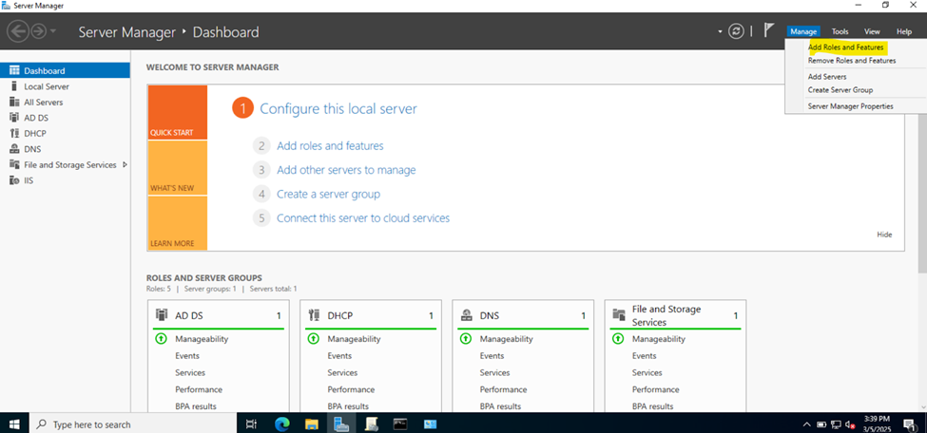The height and width of the screenshot is (433, 927).
Task: Click Add other servers to manage link
Action: (346, 170)
